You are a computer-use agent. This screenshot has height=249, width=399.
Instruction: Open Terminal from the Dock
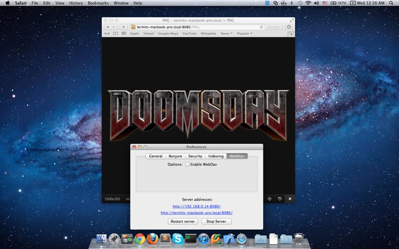(191, 239)
